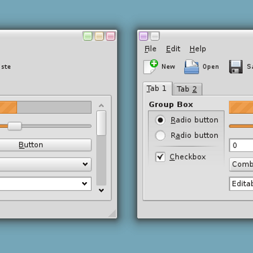Click the floppy disk Save icon

pyautogui.click(x=236, y=66)
